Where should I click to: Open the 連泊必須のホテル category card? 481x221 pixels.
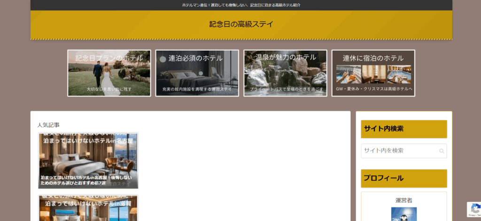(x=197, y=73)
